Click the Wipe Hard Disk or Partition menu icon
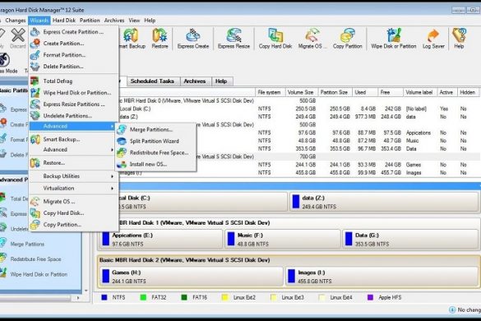The height and width of the screenshot is (321, 481). click(x=35, y=92)
